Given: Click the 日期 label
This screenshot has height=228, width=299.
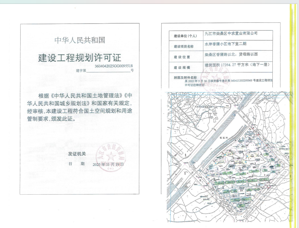Looking at the screenshot, I should coord(77,164).
